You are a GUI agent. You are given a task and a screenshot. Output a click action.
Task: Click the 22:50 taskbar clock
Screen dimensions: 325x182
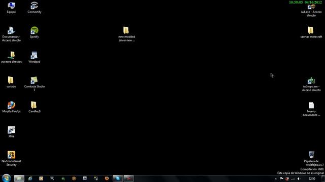[312, 178]
